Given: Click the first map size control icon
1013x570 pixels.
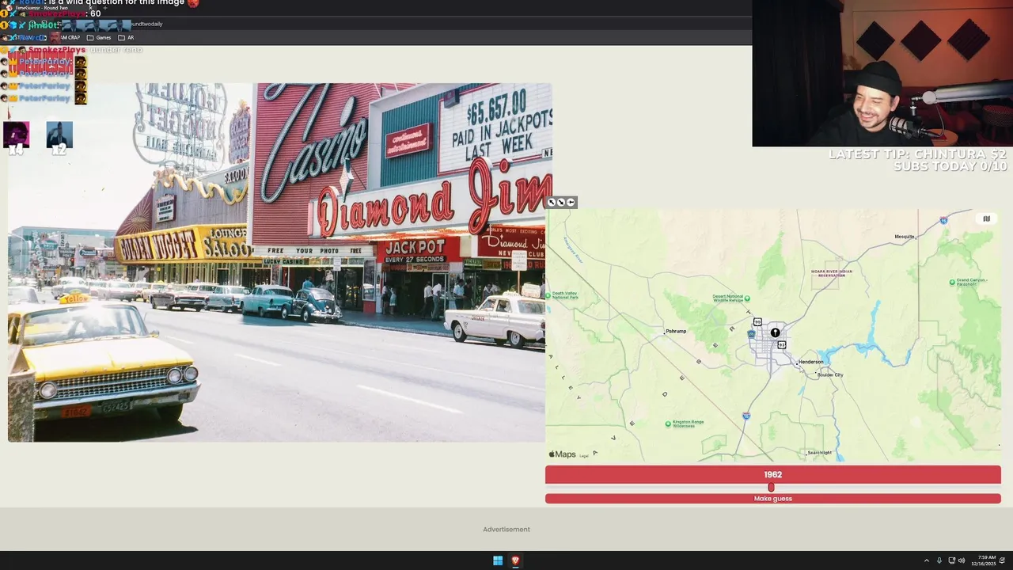Looking at the screenshot, I should click(x=552, y=203).
